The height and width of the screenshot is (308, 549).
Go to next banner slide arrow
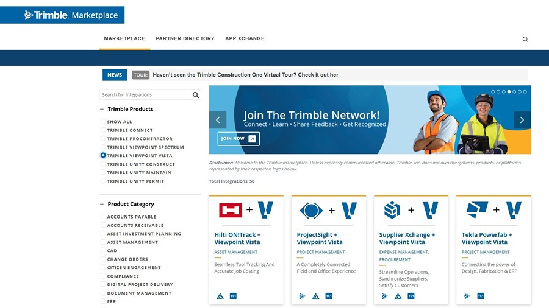522,120
